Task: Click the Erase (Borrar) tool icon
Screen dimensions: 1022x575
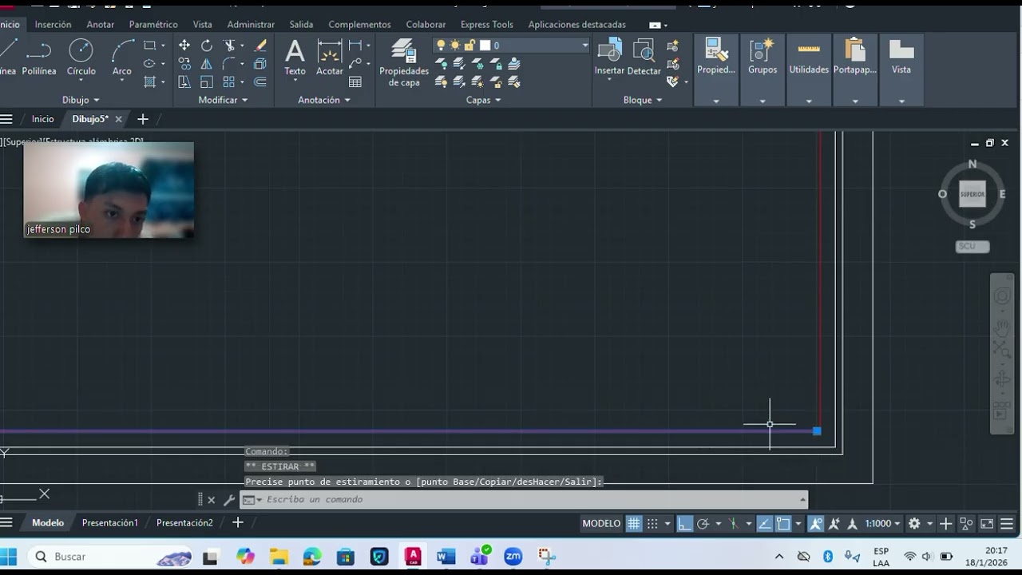Action: [260, 46]
